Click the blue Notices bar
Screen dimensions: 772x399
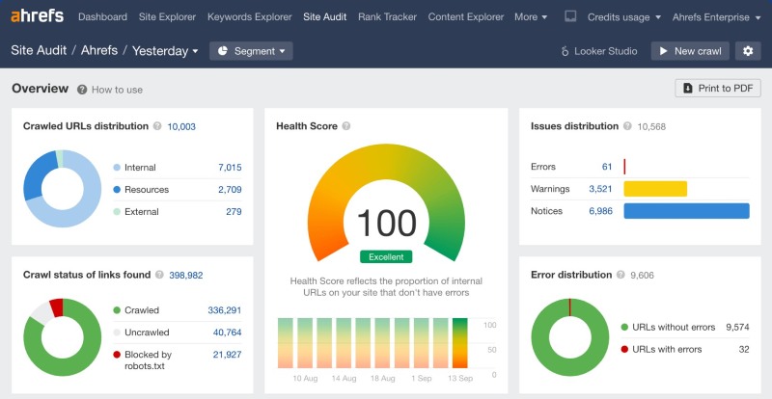pyautogui.click(x=686, y=210)
